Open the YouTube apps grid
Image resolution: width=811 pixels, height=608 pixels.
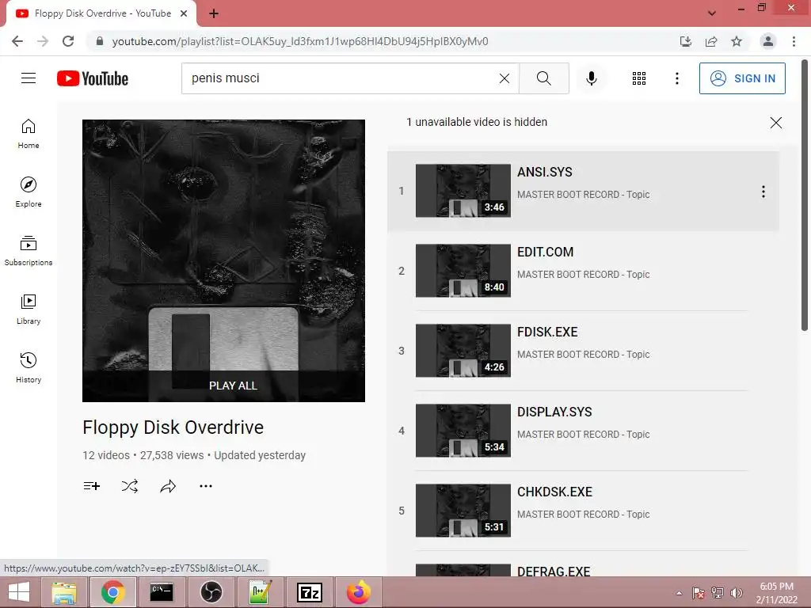tap(639, 78)
